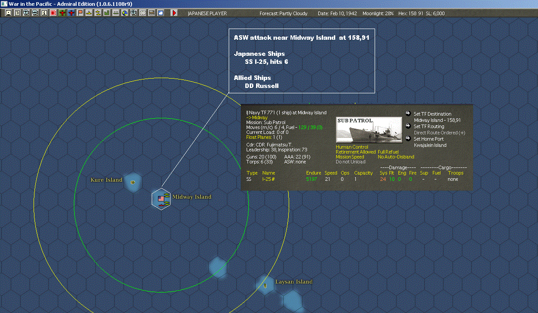The image size is (538, 313).
Task: Click the red end-turn arrow
Action: pyautogui.click(x=175, y=13)
